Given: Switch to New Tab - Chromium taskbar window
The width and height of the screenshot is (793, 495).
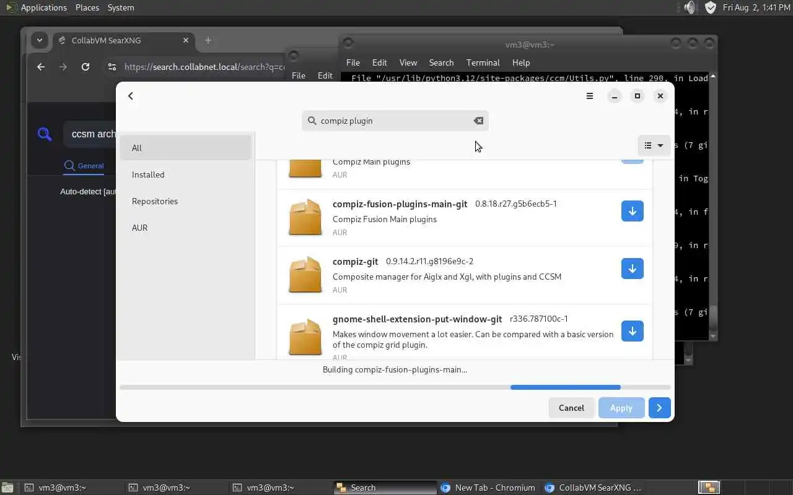Looking at the screenshot, I should coord(489,488).
